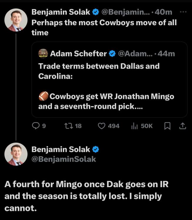192x220 pixels.
Task: View the 50K analytics bar icon
Action: coord(134,126)
